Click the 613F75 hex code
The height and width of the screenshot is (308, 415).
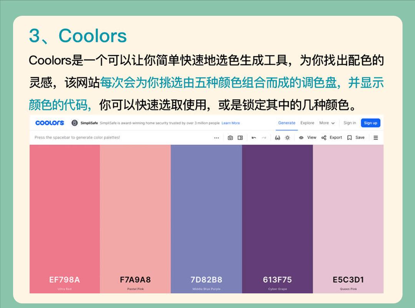[x=277, y=280]
